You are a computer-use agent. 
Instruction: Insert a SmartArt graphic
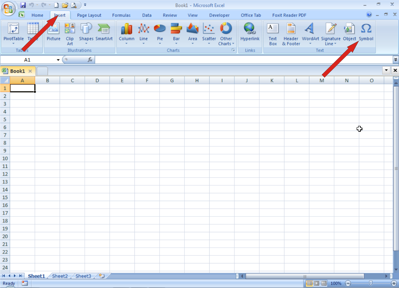(104, 33)
